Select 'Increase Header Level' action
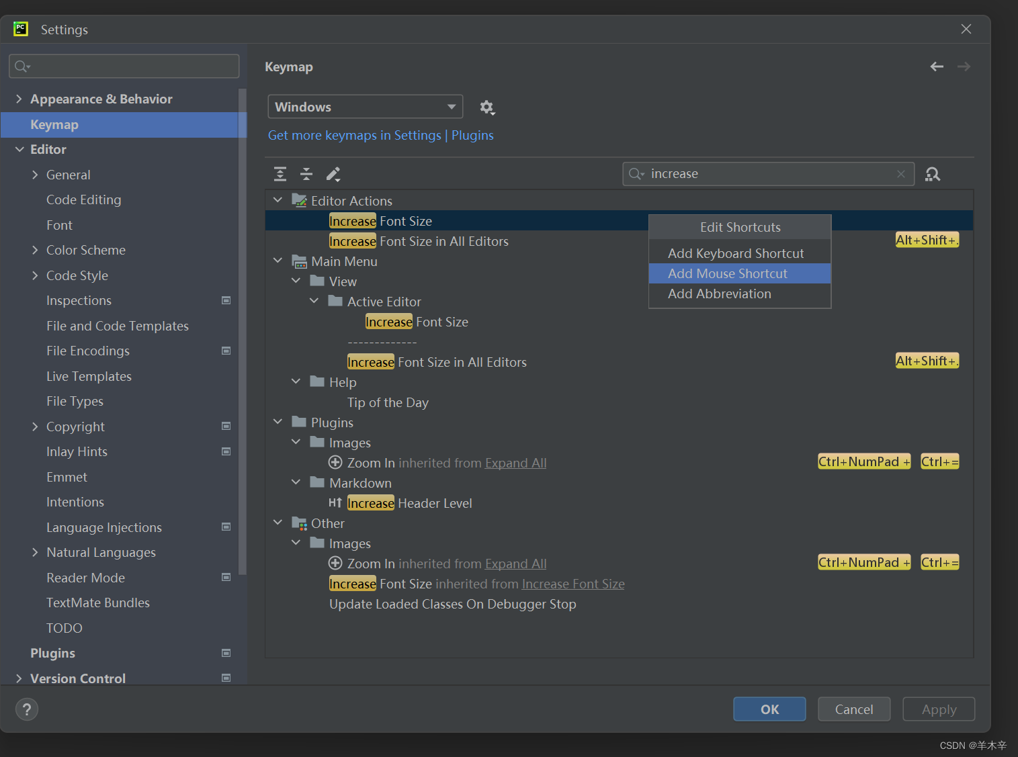Screen dimensions: 1018x757 (409, 503)
